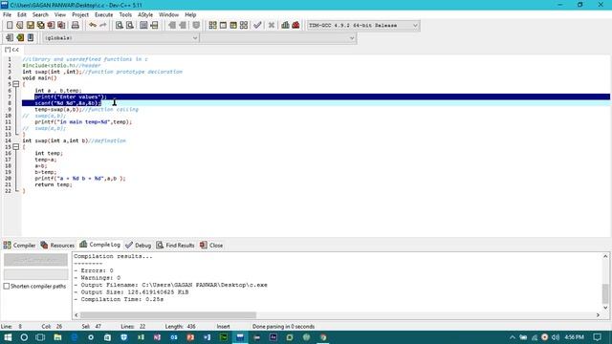The width and height of the screenshot is (612, 344).
Task: Switch to the Resources tab
Action: click(x=57, y=246)
